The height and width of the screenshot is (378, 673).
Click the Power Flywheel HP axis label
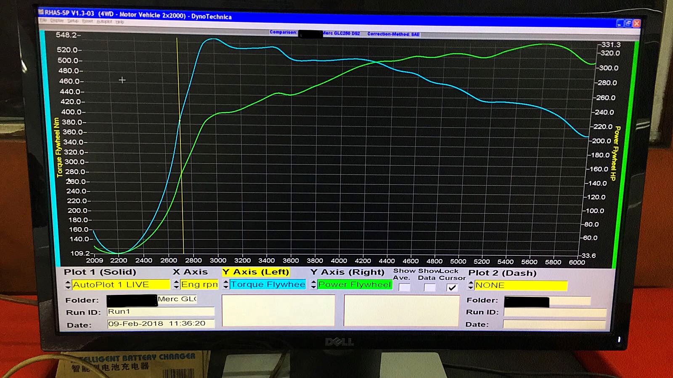pyautogui.click(x=615, y=153)
